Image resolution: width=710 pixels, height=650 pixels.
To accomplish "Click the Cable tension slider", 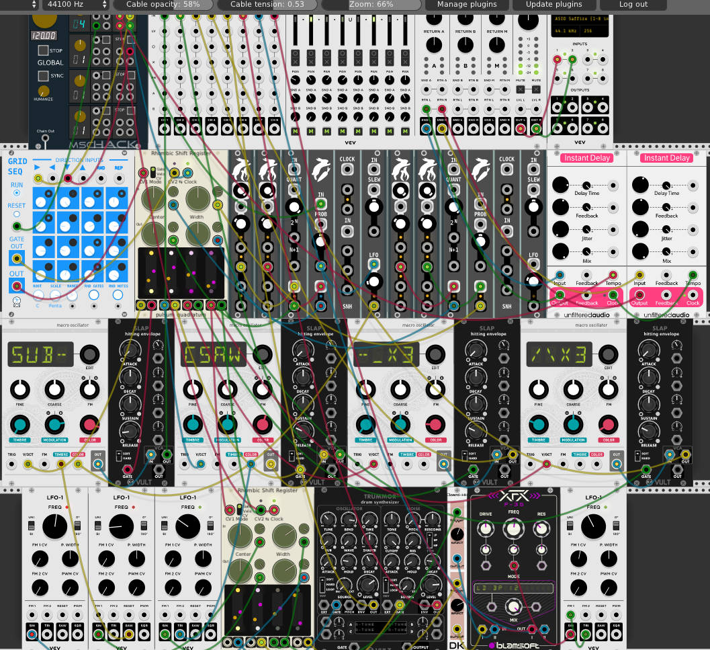I will coord(267,5).
